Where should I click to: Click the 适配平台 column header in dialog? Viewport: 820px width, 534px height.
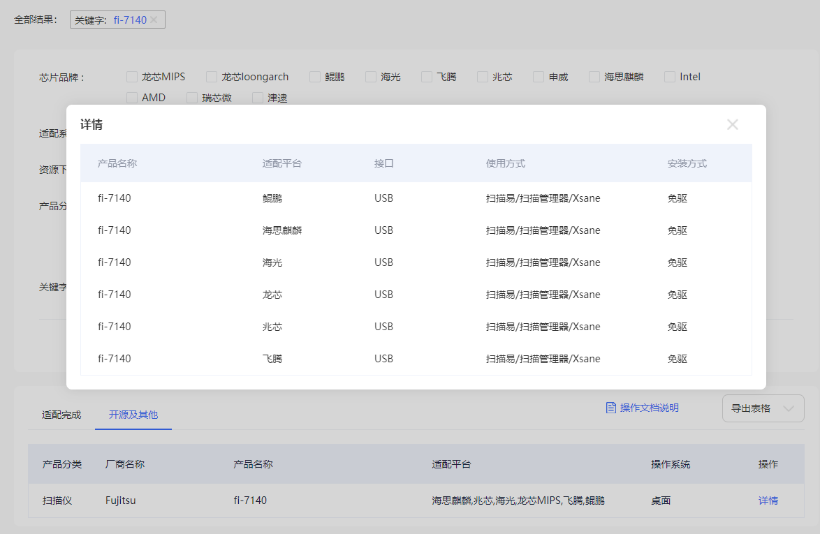click(282, 163)
